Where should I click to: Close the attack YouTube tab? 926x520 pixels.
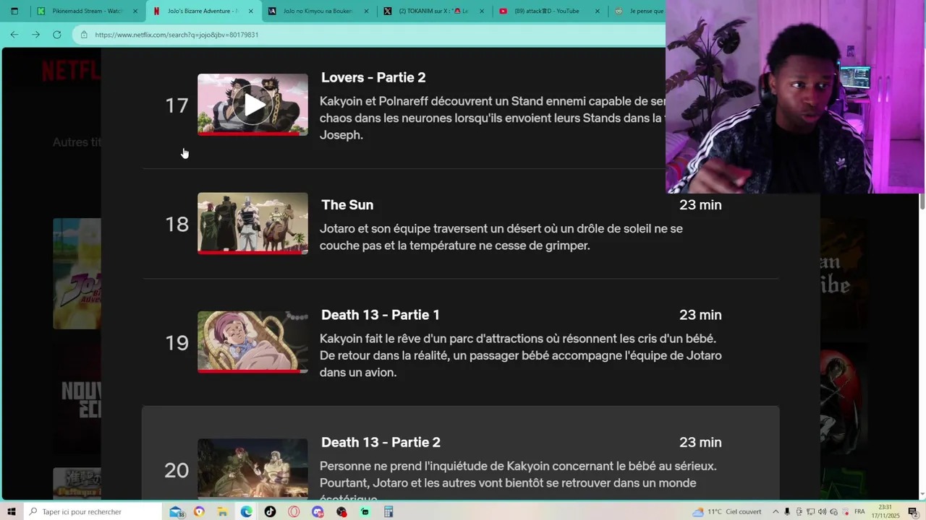click(x=598, y=11)
